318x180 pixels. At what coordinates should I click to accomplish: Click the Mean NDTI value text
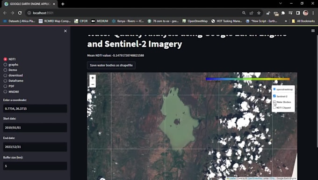point(116,55)
